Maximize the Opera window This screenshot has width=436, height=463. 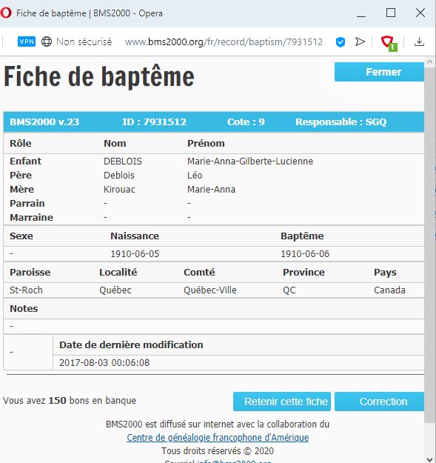391,13
